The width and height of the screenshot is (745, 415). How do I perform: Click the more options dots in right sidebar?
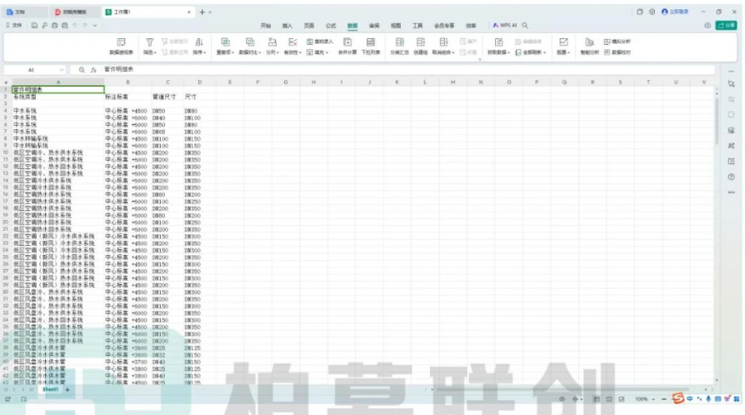tap(731, 192)
